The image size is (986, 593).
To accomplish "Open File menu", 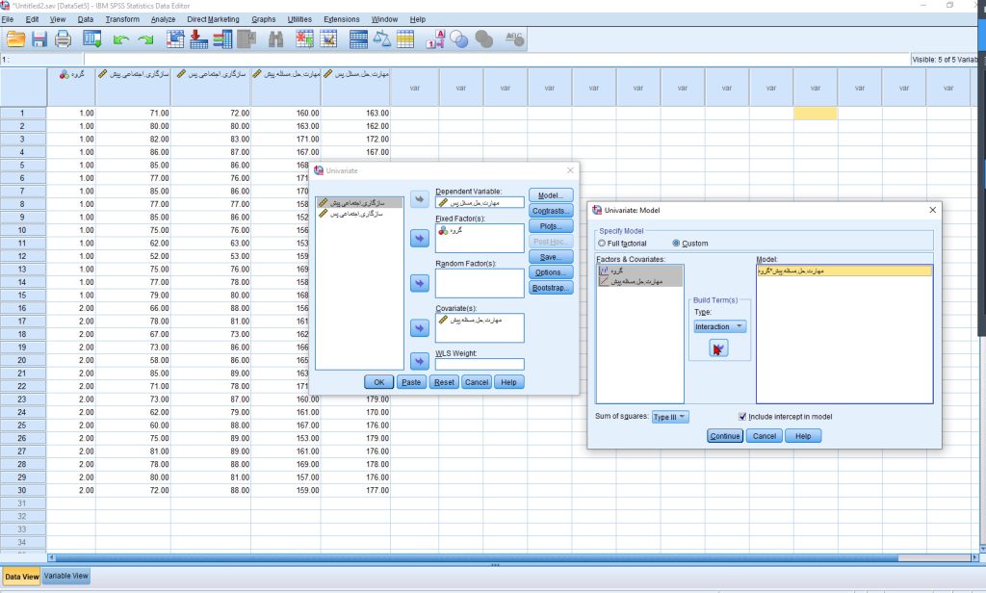I will tap(8, 19).
